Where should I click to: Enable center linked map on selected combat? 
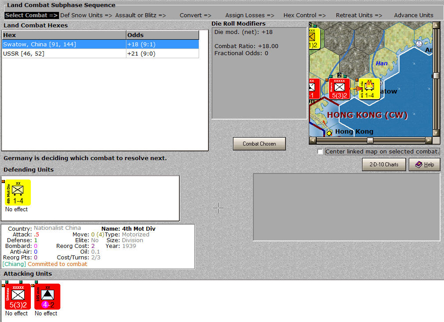[x=320, y=152]
